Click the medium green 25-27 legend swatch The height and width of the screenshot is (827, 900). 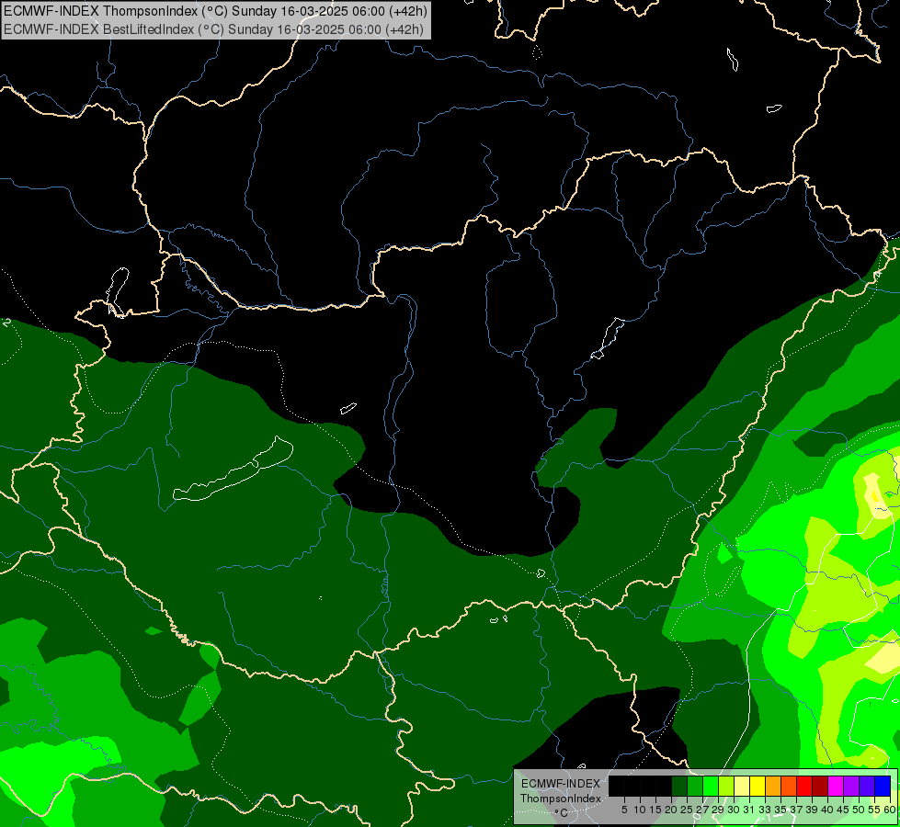pos(695,786)
